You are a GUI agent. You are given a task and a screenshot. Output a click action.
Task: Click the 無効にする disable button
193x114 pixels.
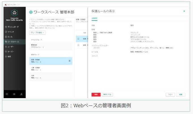click(x=107, y=94)
